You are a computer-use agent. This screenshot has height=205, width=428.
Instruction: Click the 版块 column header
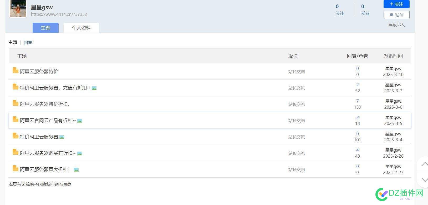293,56
